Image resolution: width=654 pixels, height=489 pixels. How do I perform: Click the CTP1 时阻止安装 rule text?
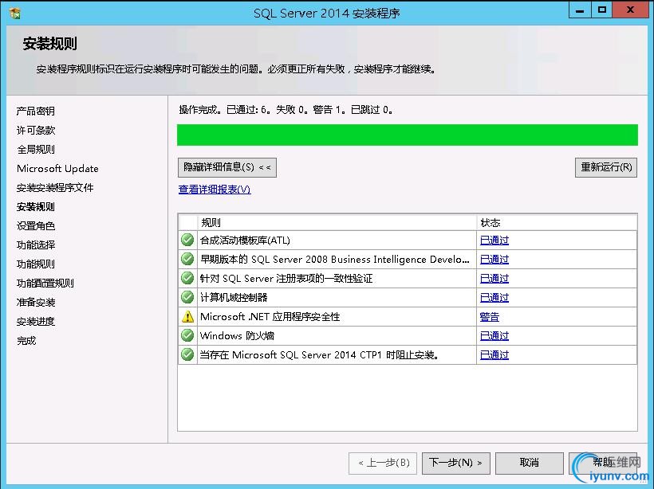(319, 355)
